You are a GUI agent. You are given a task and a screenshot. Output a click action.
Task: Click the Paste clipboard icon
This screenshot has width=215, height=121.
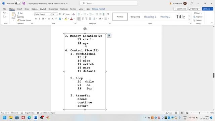pyautogui.click(x=13, y=14)
